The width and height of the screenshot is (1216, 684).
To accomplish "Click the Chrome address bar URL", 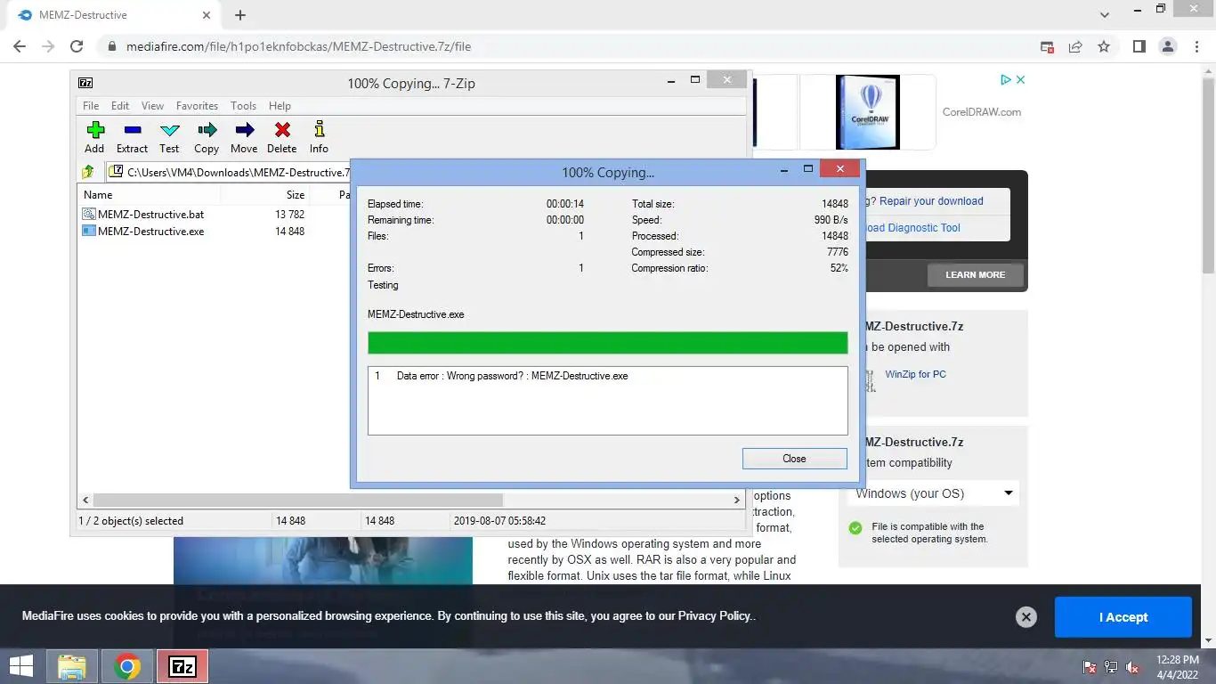I will click(298, 46).
